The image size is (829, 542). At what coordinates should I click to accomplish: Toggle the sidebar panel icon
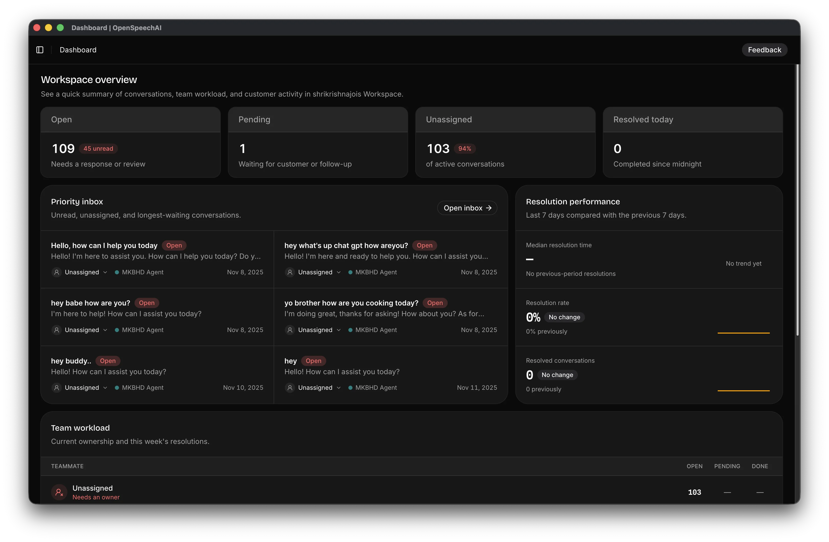click(x=40, y=50)
